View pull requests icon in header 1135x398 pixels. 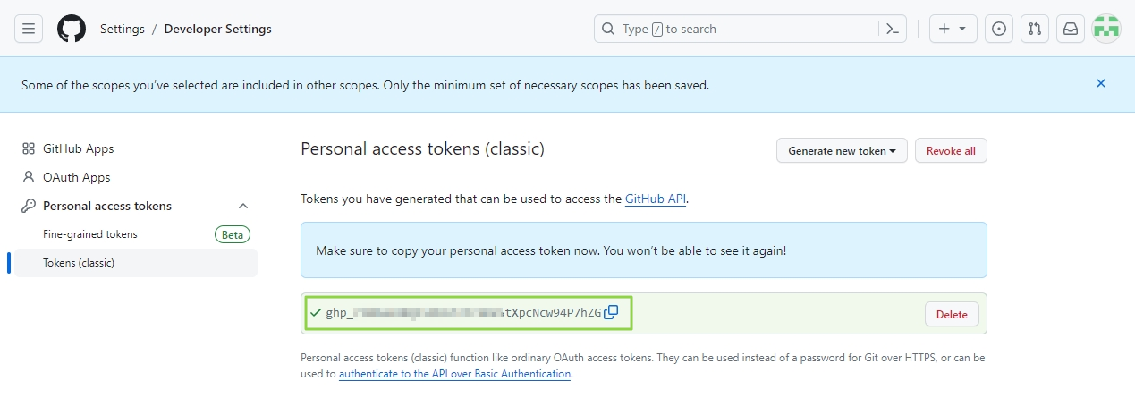1035,29
